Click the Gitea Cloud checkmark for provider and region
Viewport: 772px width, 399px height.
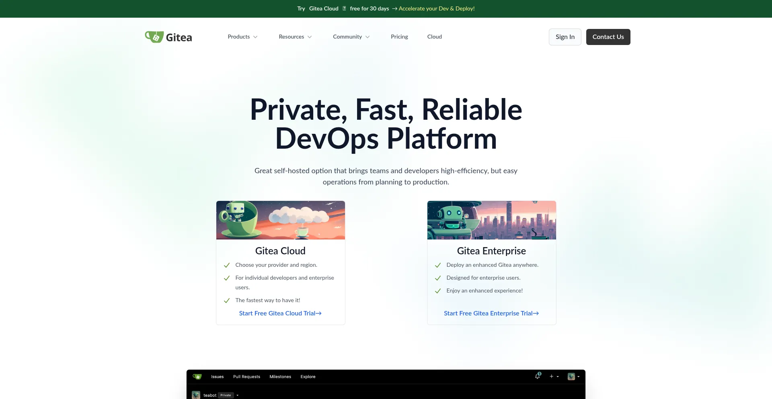click(227, 265)
